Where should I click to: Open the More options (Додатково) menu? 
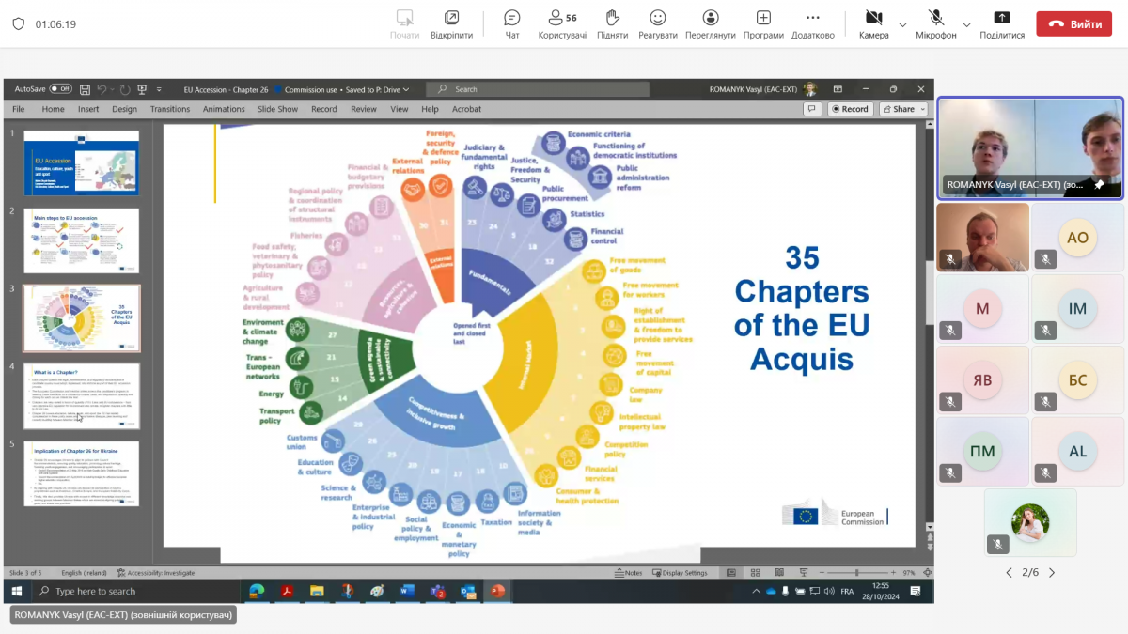[x=812, y=23]
